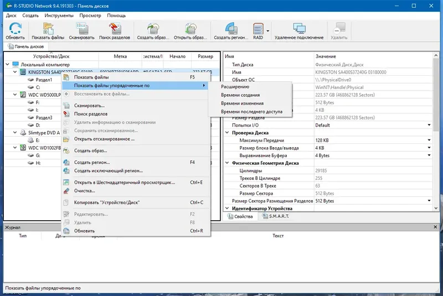Open Максимум Передачи 128 KB dropdown
This screenshot has height=296, width=443.
click(x=429, y=140)
